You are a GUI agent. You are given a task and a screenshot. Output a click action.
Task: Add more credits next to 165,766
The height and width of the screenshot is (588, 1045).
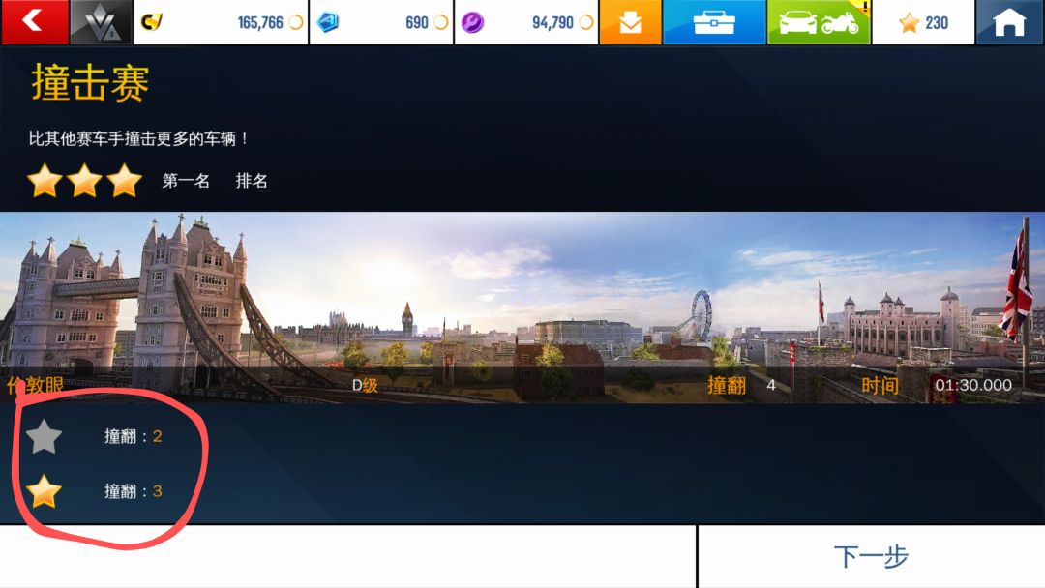coord(296,22)
